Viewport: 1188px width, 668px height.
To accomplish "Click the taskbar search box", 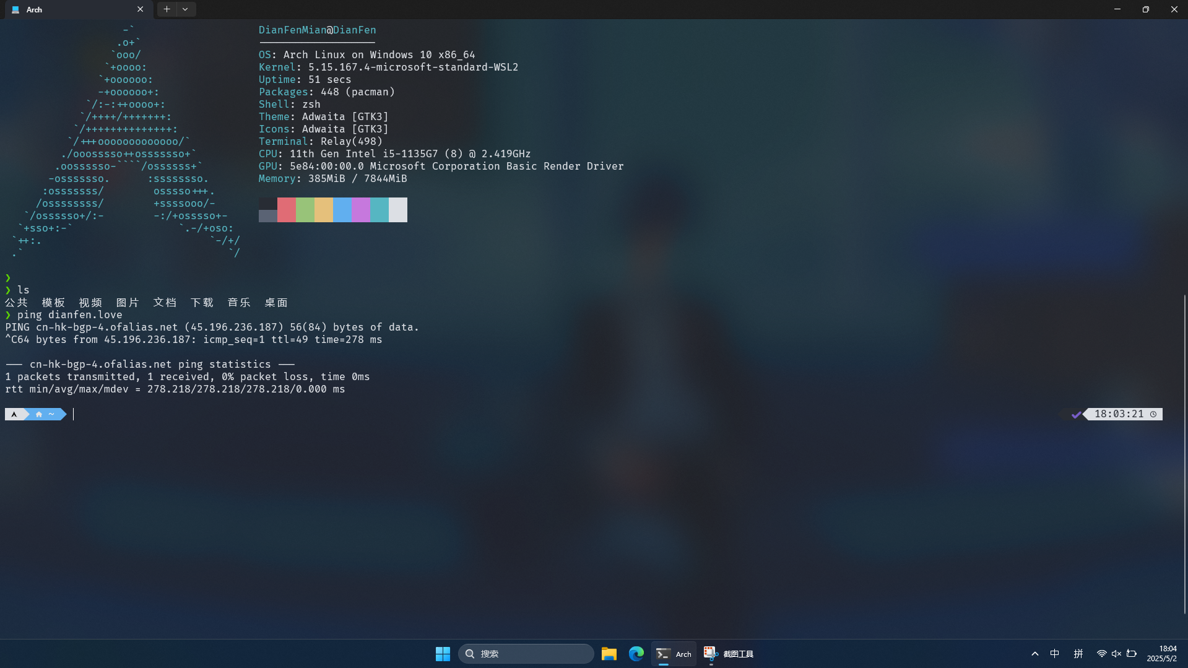I will click(x=526, y=654).
